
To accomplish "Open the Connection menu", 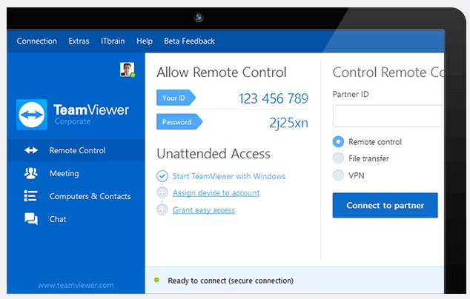I will (36, 41).
